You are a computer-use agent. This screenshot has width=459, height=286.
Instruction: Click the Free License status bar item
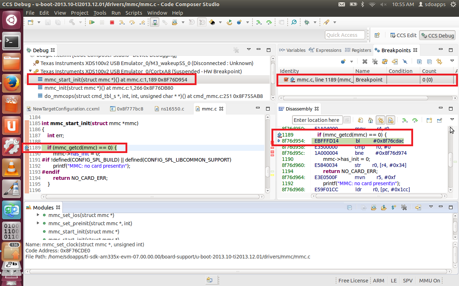(353, 281)
